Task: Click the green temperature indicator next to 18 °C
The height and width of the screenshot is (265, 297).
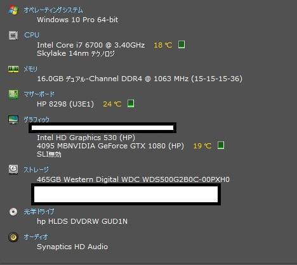Action: click(181, 44)
